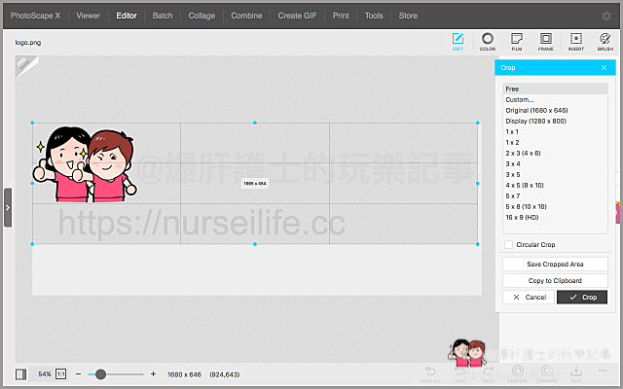The image size is (623, 389).
Task: Switch to the Viewer tab
Action: click(x=89, y=16)
